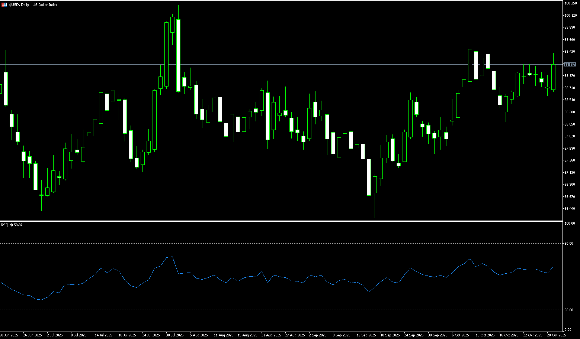Select the current price tag 99.187
The height and width of the screenshot is (339, 580).
coord(570,65)
